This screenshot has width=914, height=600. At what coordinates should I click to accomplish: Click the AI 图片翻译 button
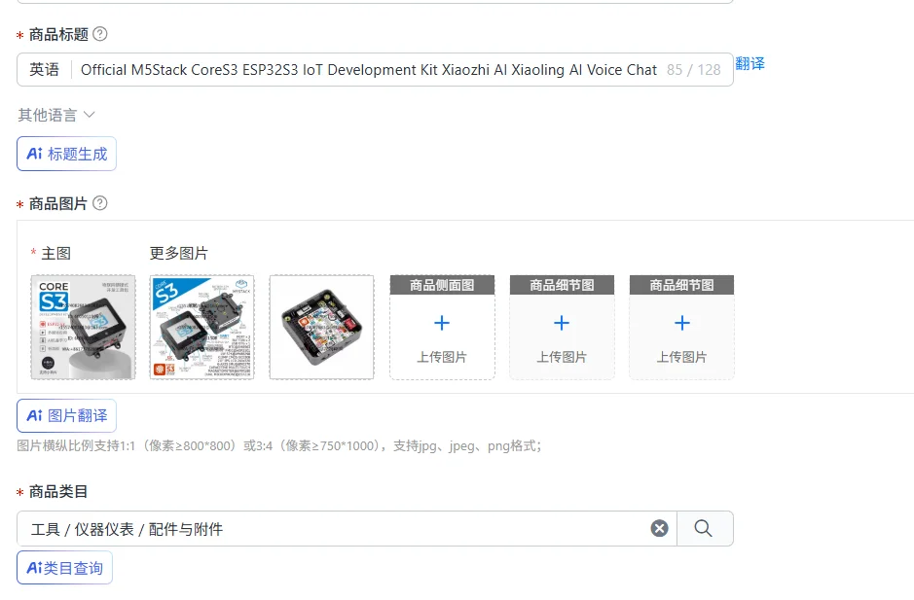tap(66, 415)
